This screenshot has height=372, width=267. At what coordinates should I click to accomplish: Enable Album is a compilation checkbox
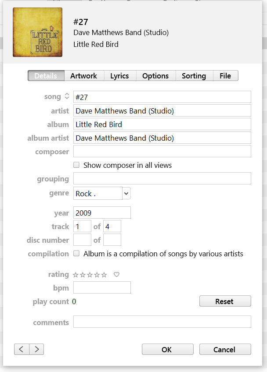tap(76, 254)
